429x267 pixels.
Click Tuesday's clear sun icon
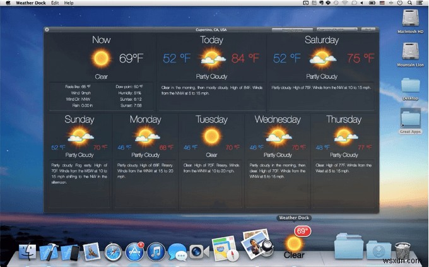tap(211, 136)
